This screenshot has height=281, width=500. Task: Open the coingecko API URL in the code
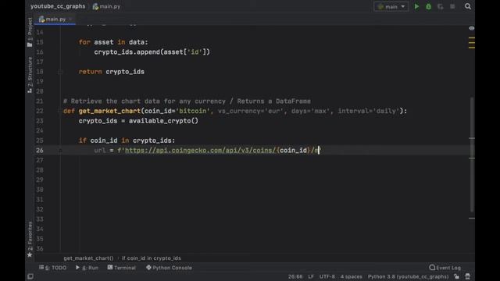click(x=200, y=151)
